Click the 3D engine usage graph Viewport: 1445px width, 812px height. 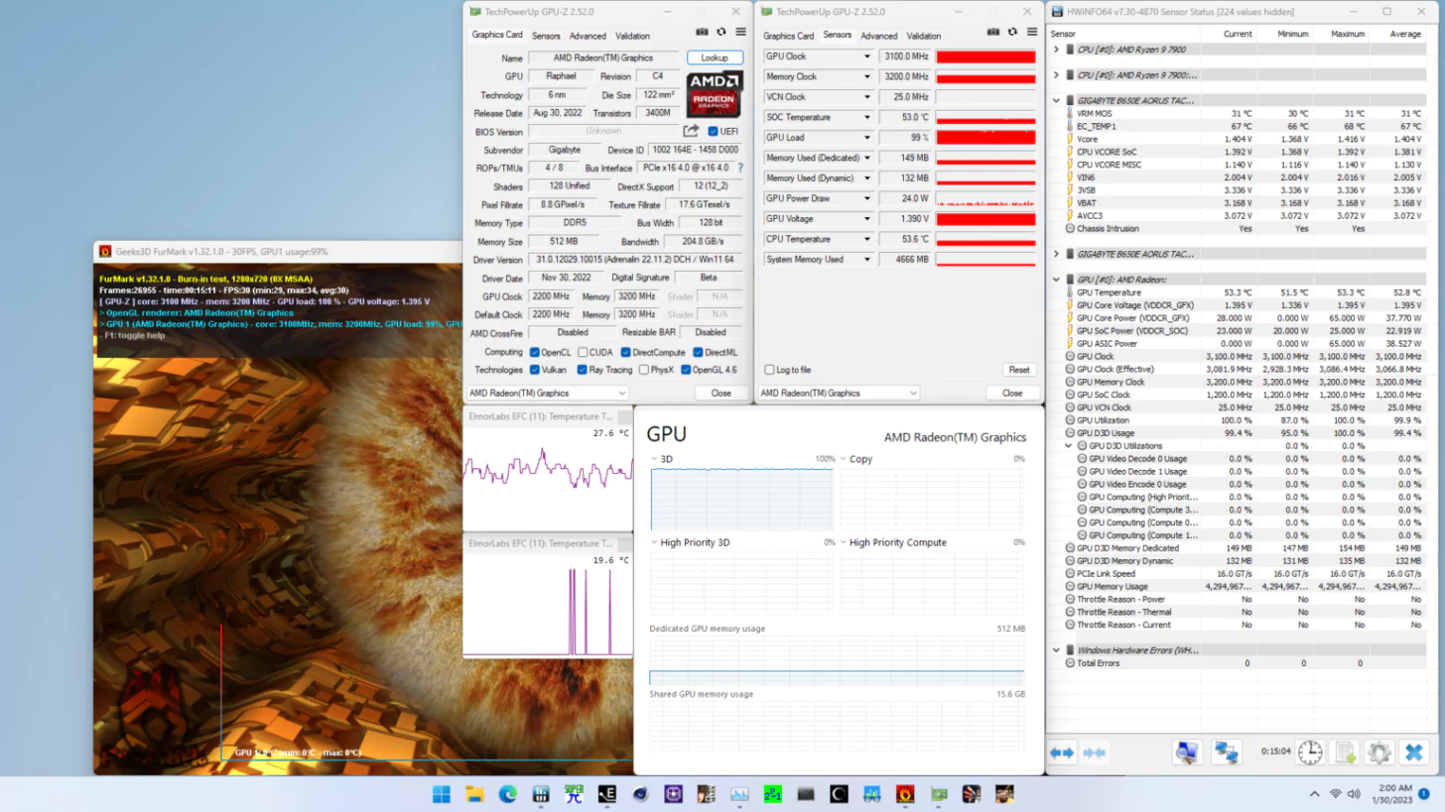[x=741, y=500]
